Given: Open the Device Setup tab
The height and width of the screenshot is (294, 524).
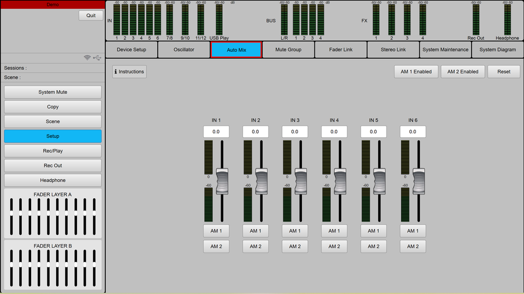Looking at the screenshot, I should [132, 50].
